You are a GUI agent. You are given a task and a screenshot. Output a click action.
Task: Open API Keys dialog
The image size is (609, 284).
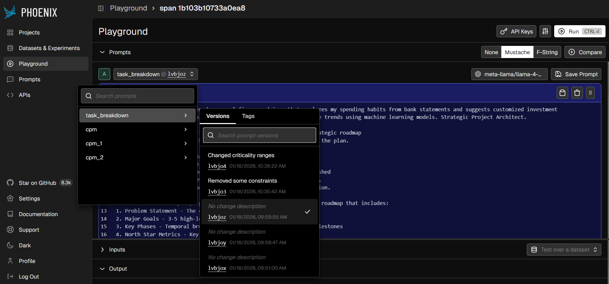[x=516, y=31]
